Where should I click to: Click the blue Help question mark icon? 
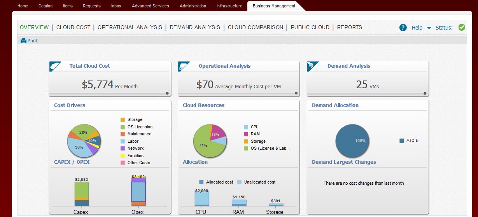point(403,28)
